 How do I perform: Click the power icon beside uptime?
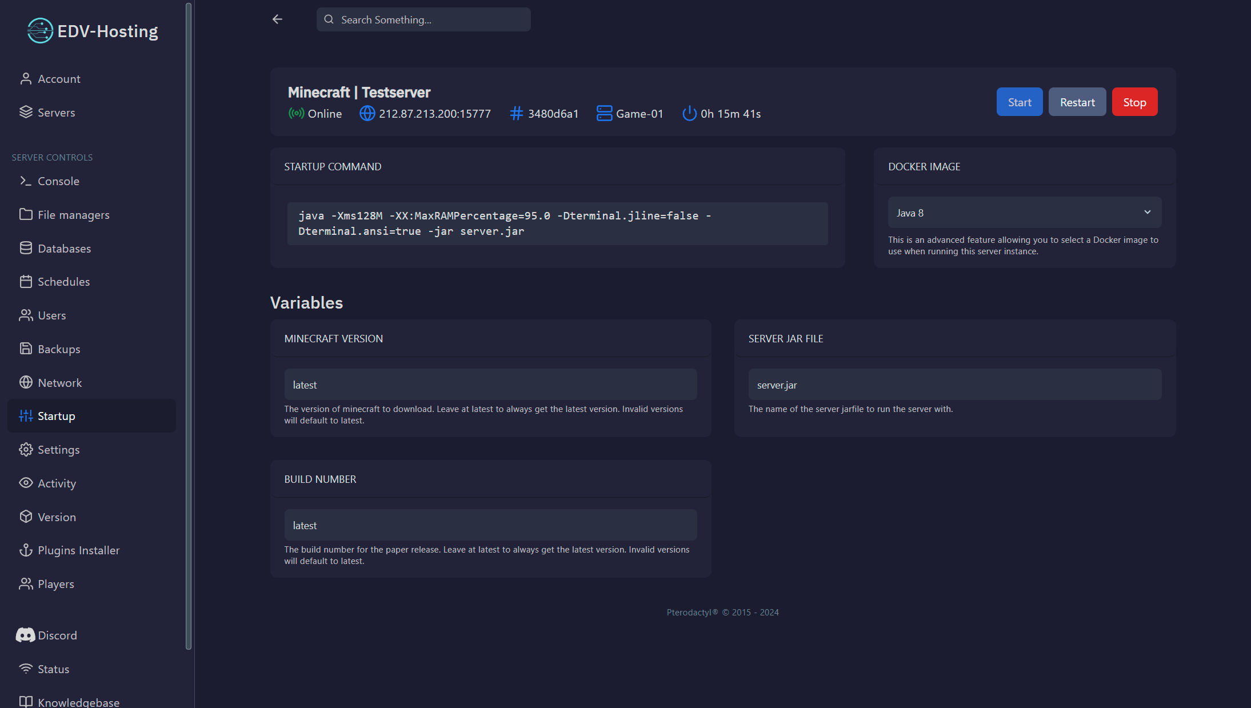pyautogui.click(x=689, y=113)
